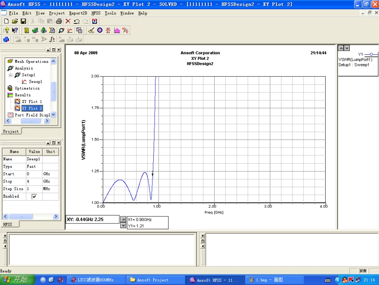Open a project with the folder icon
The width and height of the screenshot is (379, 285).
[x=15, y=21]
